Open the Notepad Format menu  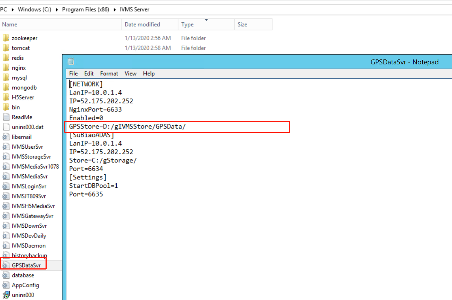[x=109, y=73]
